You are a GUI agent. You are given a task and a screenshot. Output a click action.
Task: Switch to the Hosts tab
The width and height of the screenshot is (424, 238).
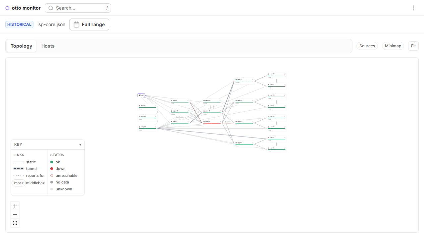(48, 46)
